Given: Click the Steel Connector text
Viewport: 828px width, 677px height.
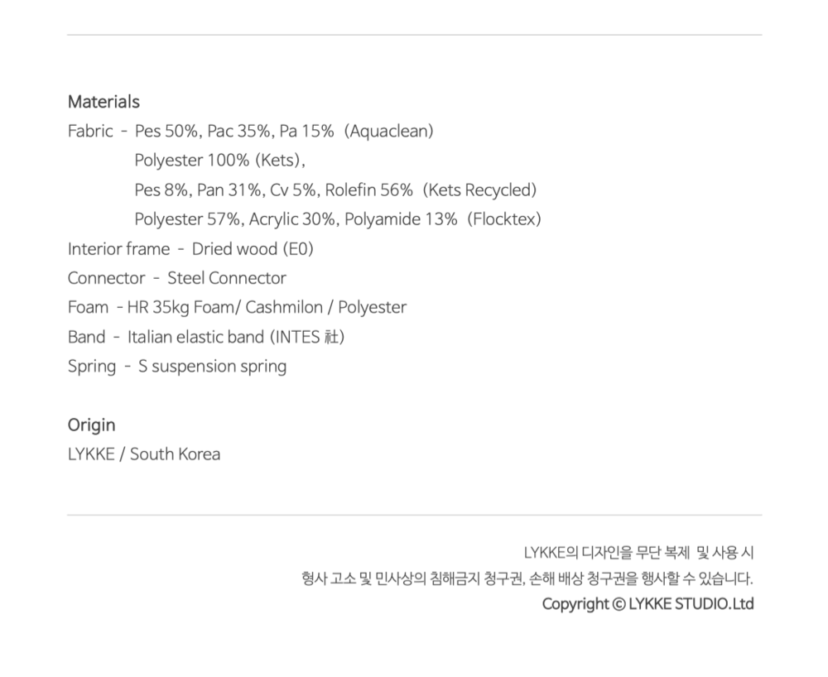Looking at the screenshot, I should click(226, 278).
